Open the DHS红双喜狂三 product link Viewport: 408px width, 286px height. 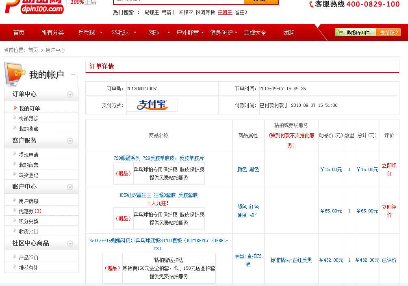point(159,195)
